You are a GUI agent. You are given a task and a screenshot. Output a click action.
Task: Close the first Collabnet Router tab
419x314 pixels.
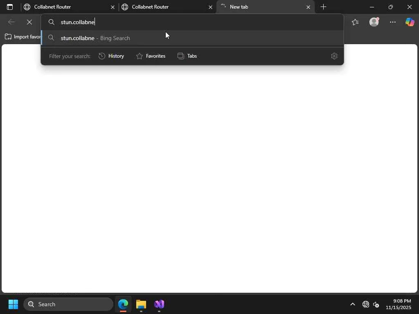pyautogui.click(x=113, y=7)
